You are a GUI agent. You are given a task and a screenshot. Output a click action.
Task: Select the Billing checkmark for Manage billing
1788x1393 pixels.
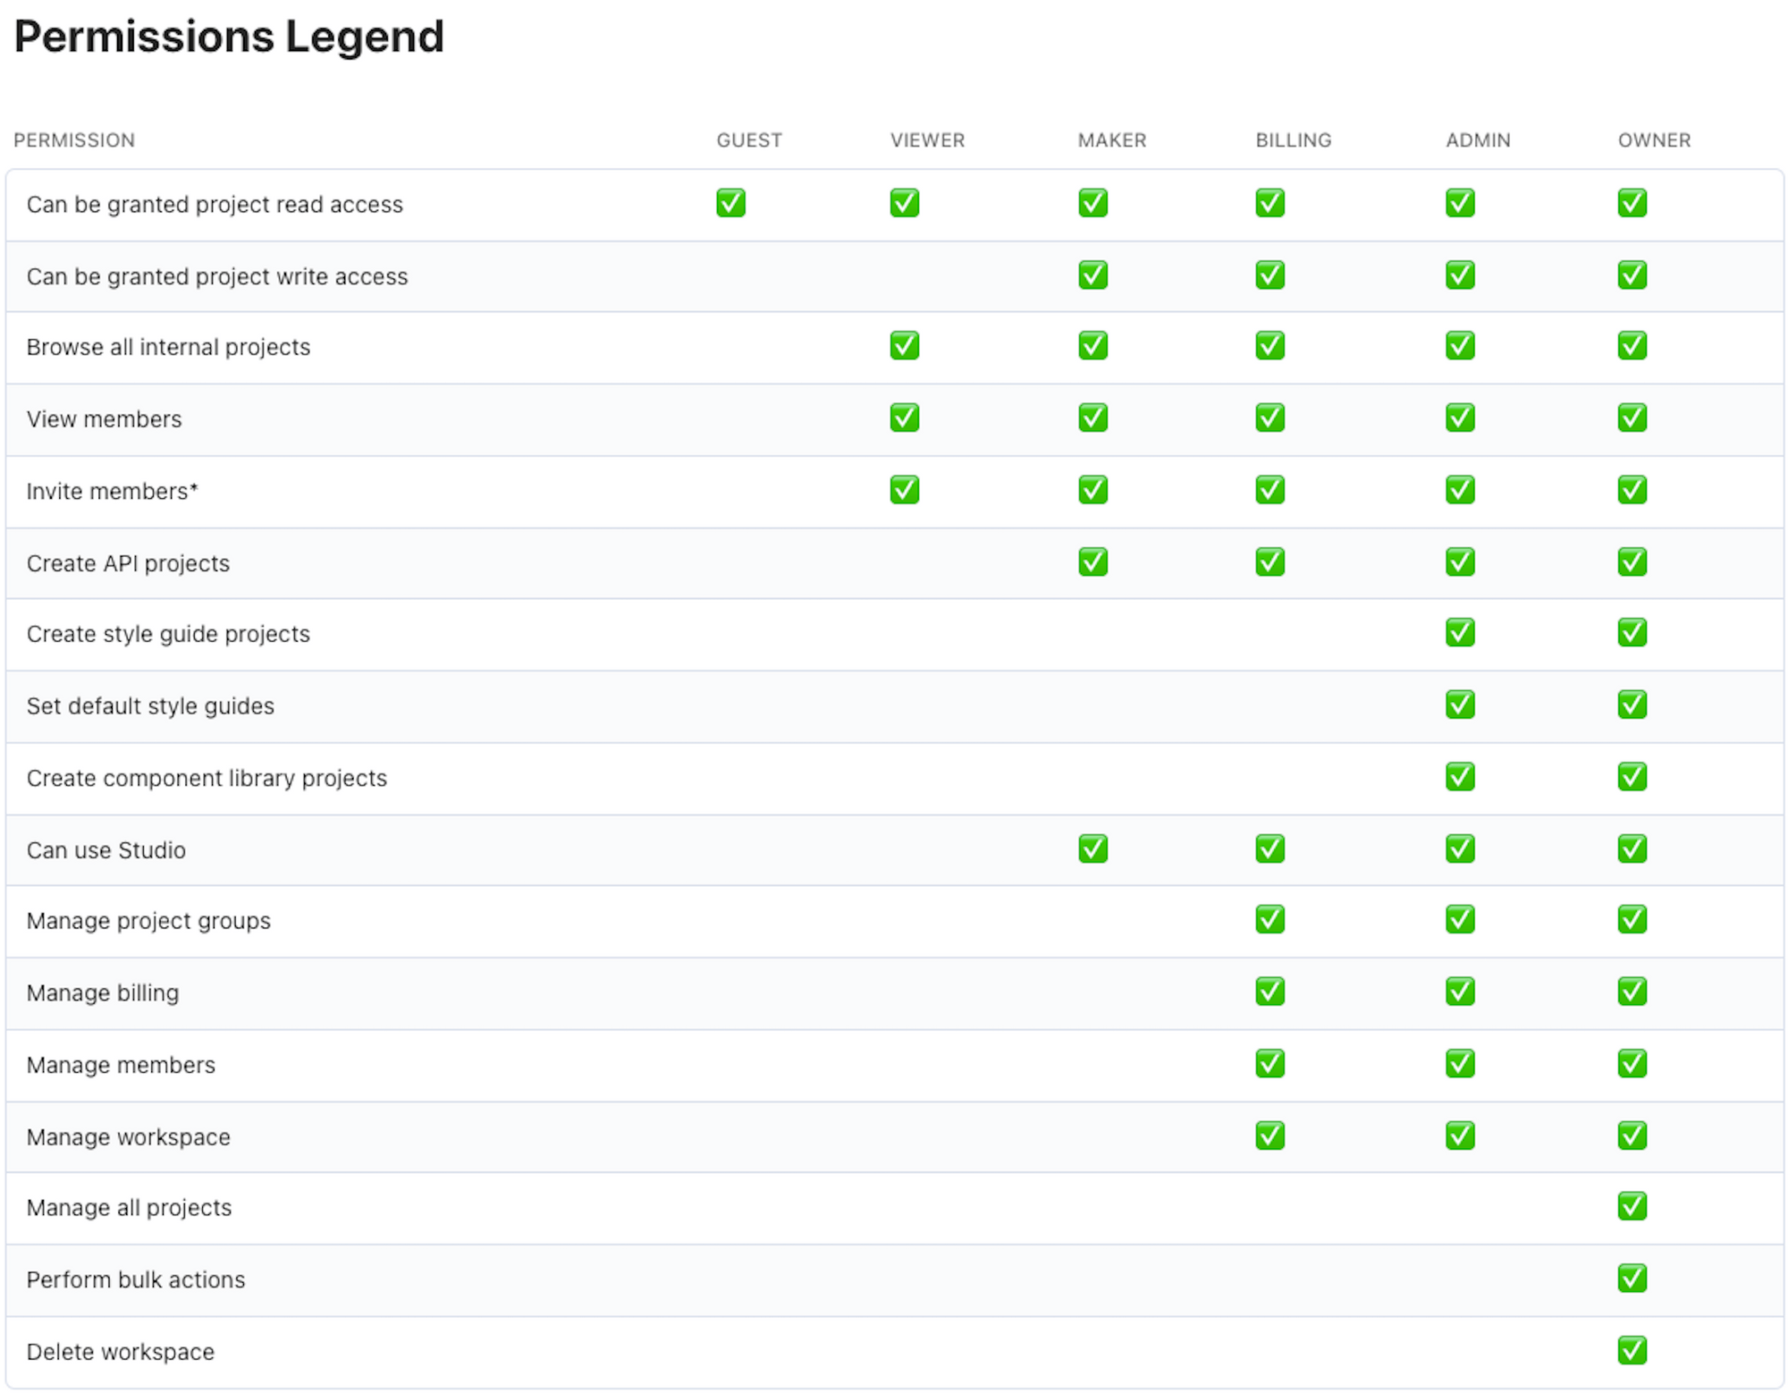1269,992
